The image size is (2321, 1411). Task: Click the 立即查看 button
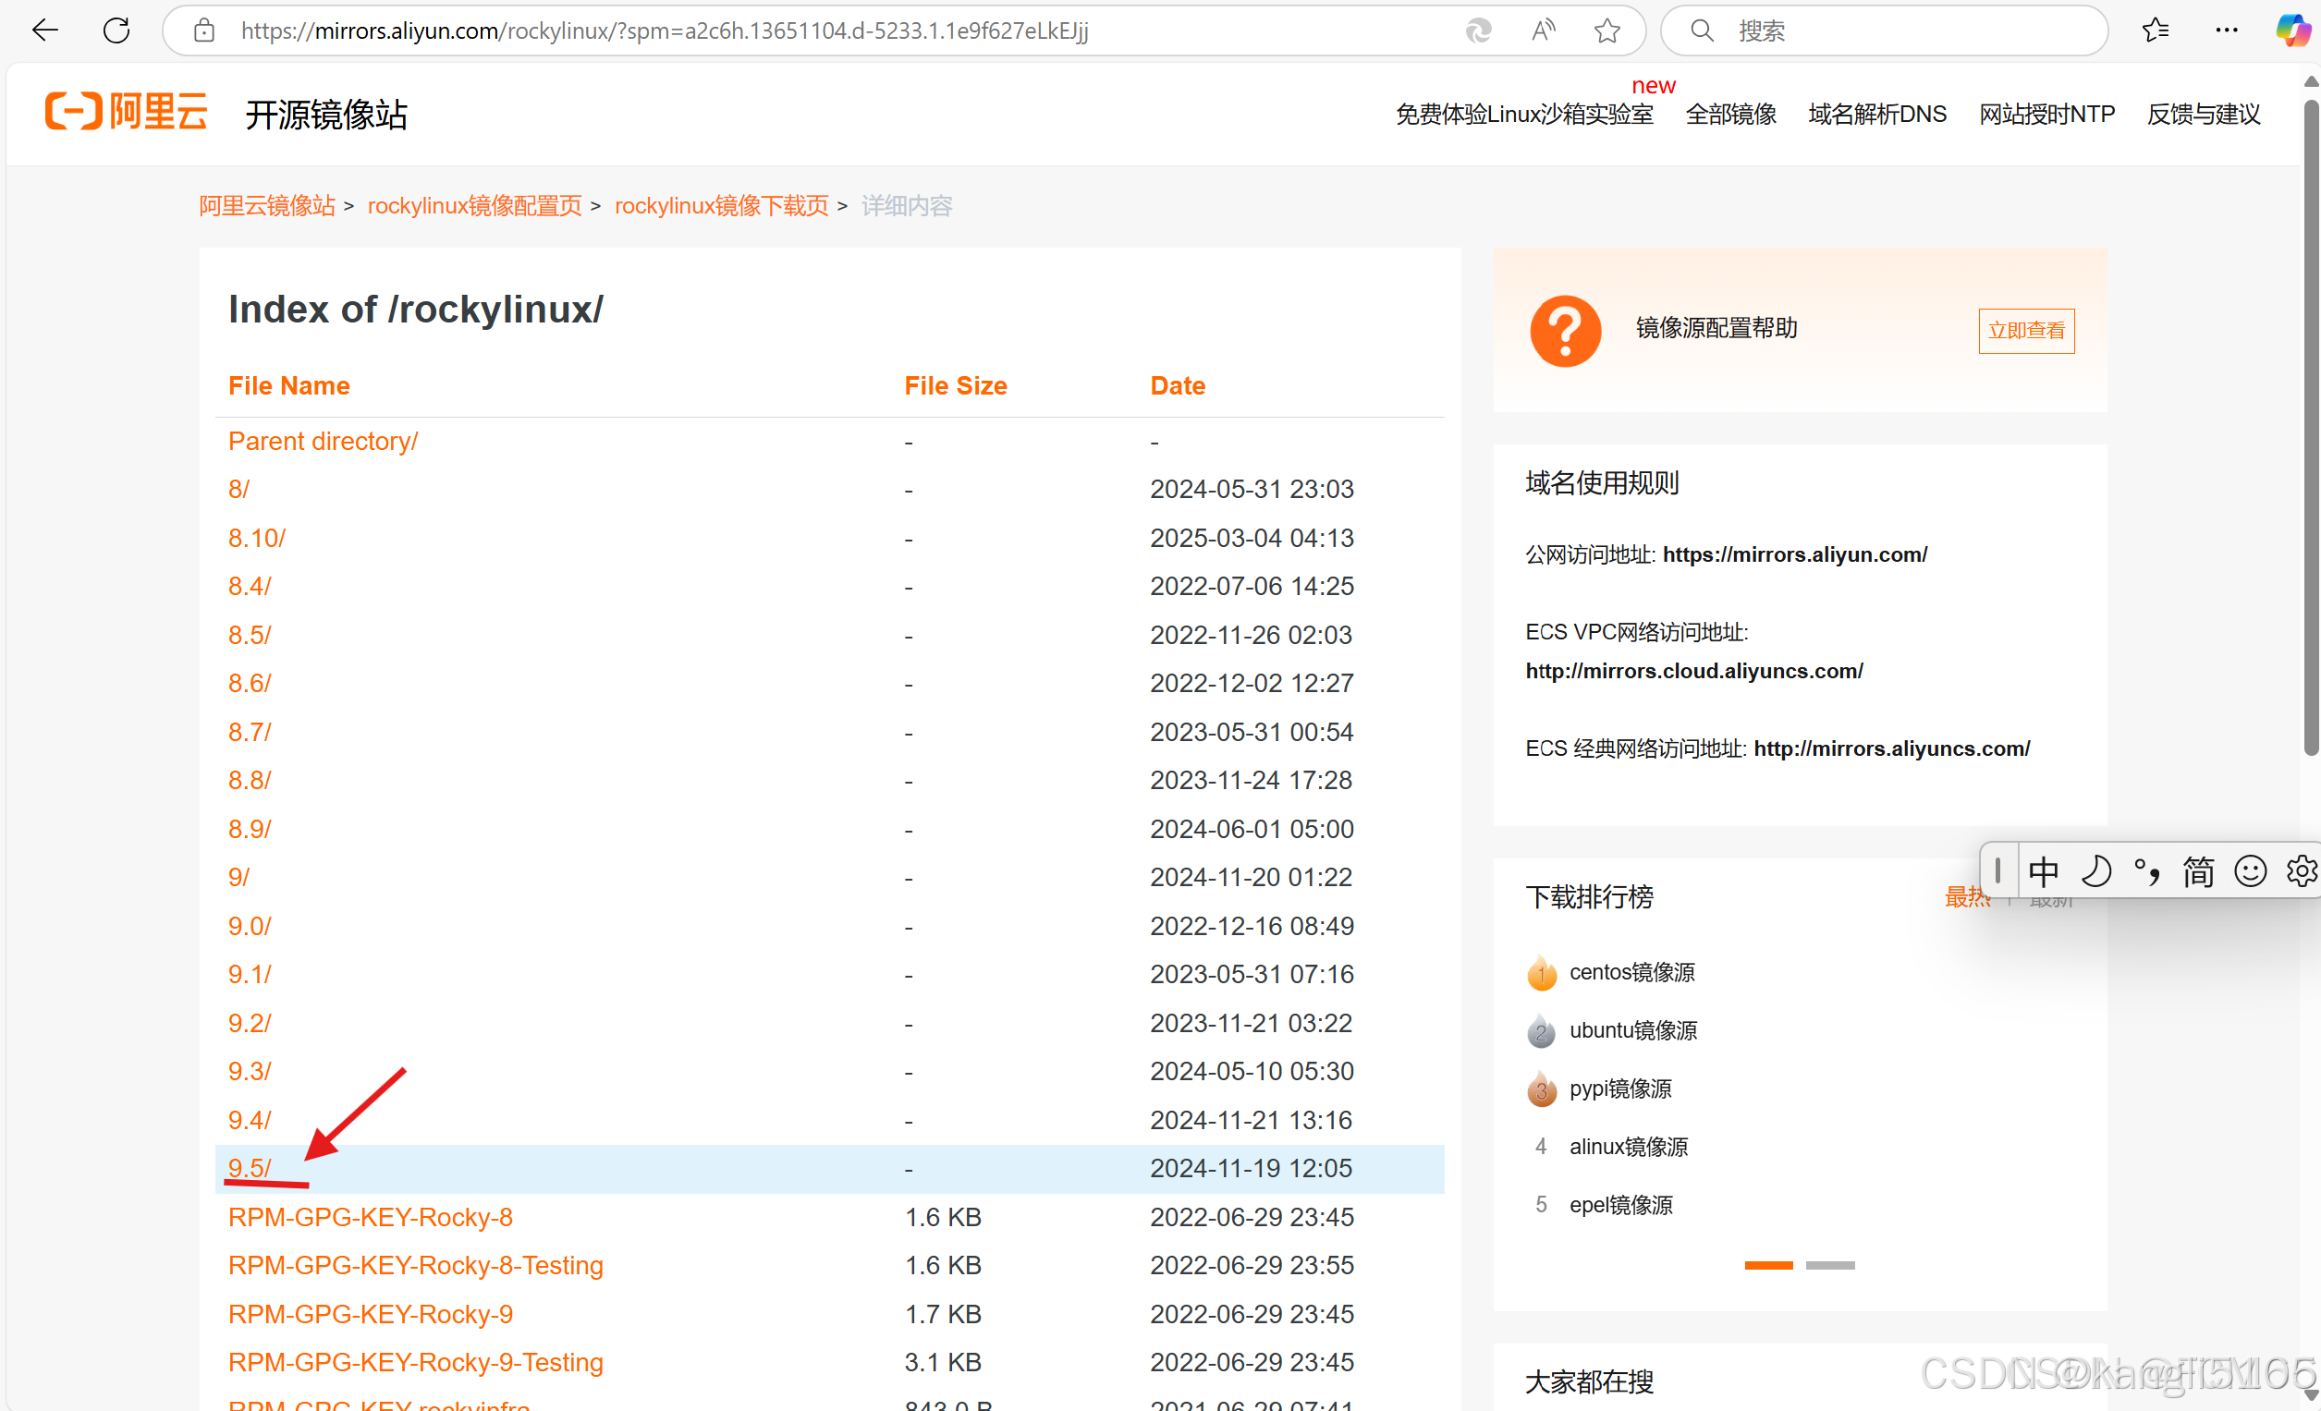[x=2025, y=331]
